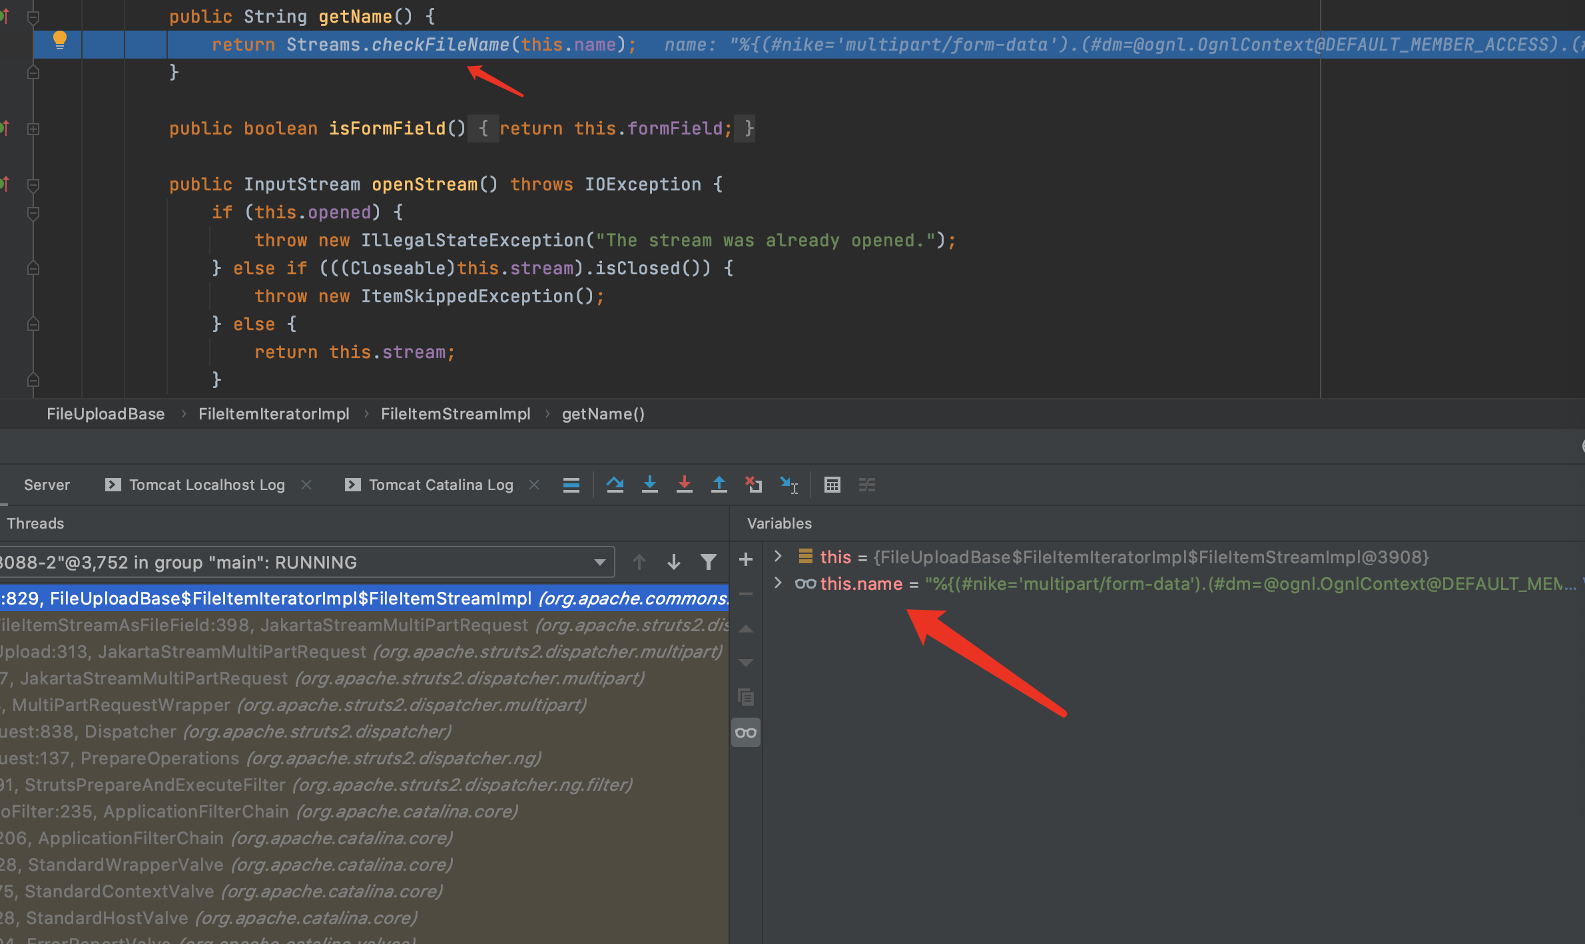Select StrutsPrepareAndExecuteFilter stack frame
The width and height of the screenshot is (1585, 944).
coord(364,785)
